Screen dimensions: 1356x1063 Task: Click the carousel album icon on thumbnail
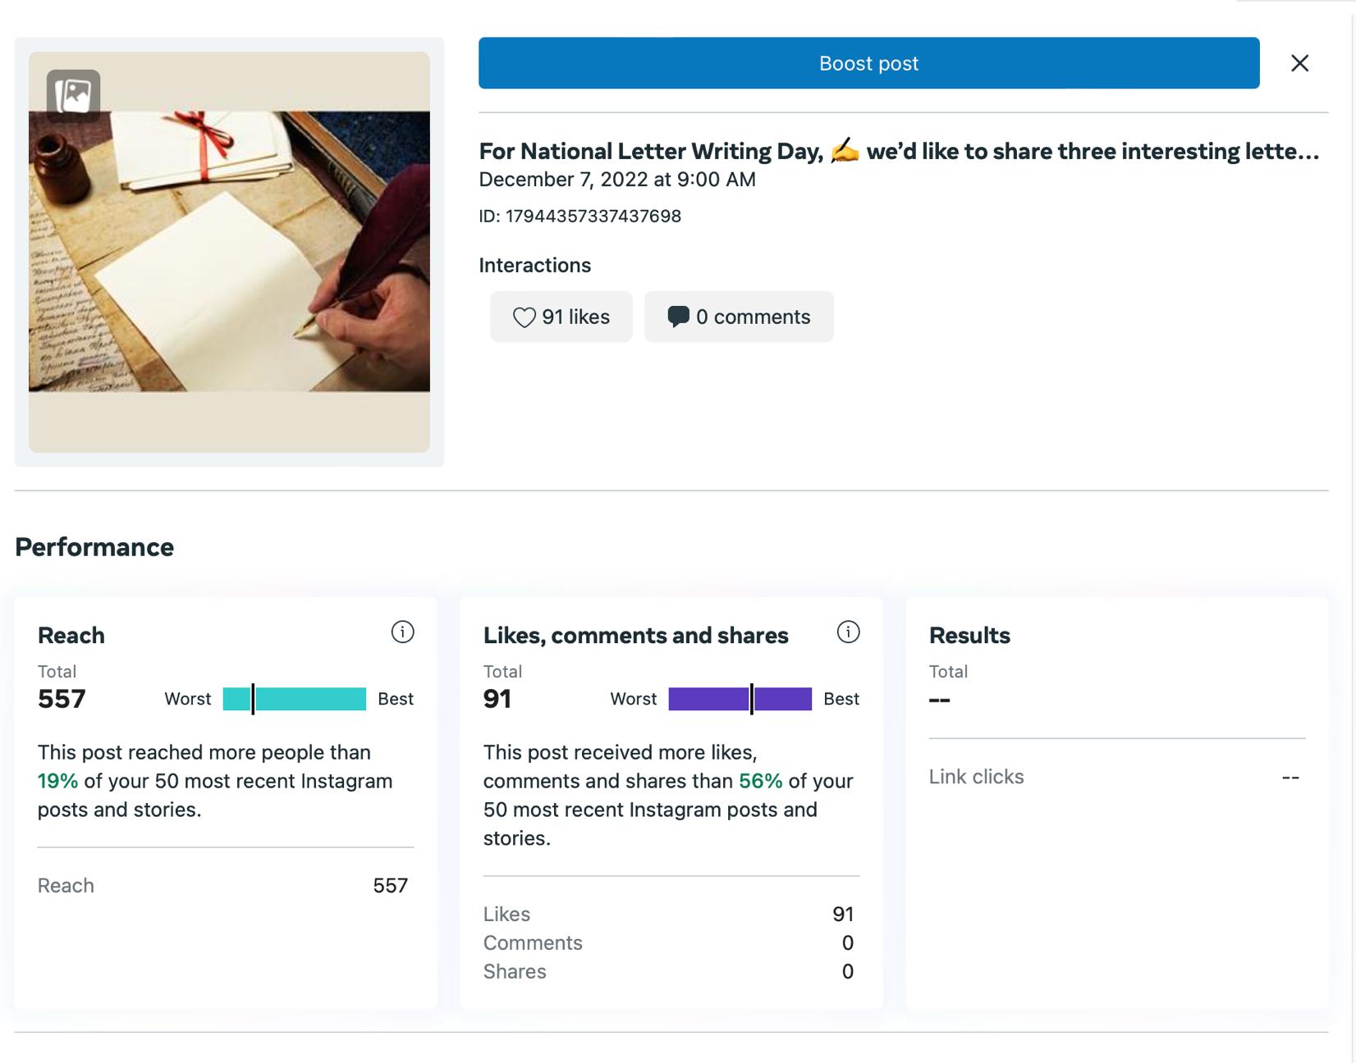pyautogui.click(x=74, y=96)
